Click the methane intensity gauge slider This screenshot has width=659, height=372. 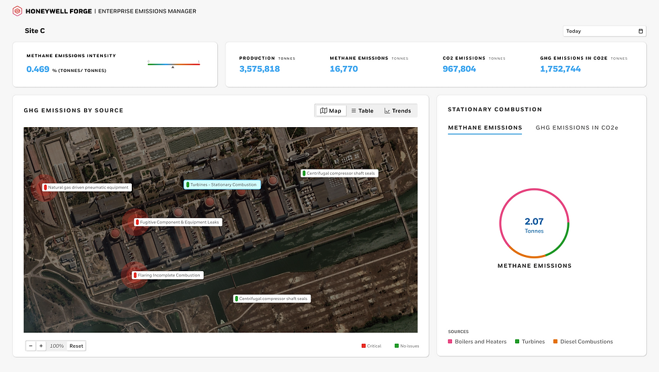tap(173, 65)
